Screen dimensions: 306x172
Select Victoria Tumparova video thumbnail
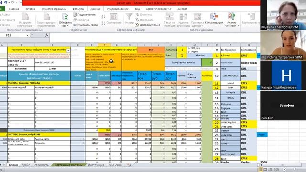[x=283, y=45]
